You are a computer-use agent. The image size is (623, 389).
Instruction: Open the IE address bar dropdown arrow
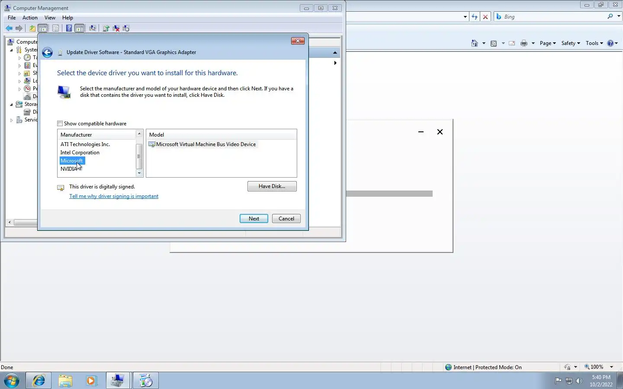(x=465, y=17)
